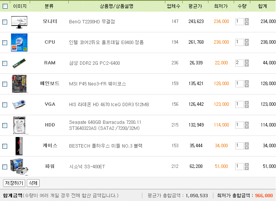Click the VGA quantity input field
The width and height of the screenshot is (276, 201).
239,104
